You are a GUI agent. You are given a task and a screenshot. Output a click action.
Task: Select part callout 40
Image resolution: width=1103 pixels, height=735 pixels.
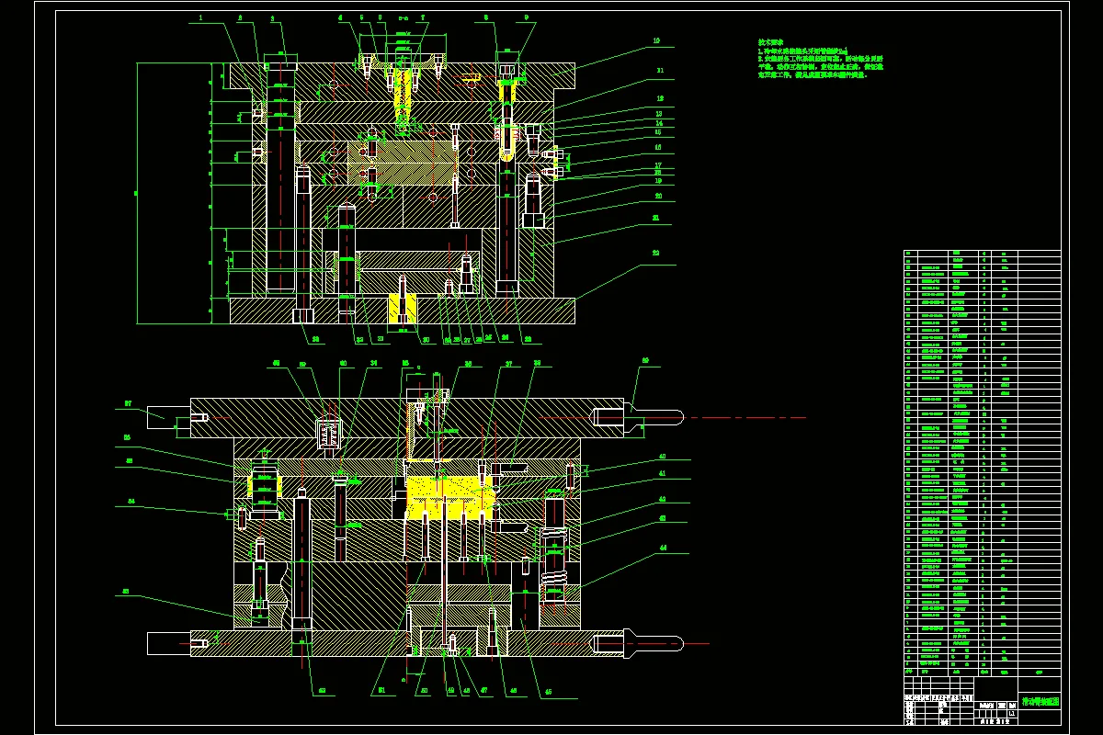coord(662,457)
